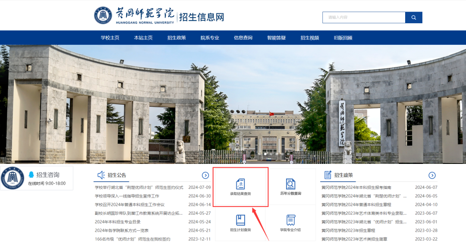The height and width of the screenshot is (248, 466).
Task: Open 副校长胡国珍带队到潜江市 announcement
Action: coord(139,213)
